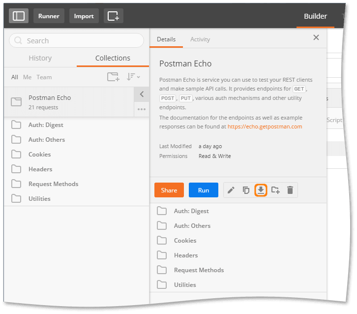
Task: Open the sort order dropdown in Collections
Action: point(133,77)
